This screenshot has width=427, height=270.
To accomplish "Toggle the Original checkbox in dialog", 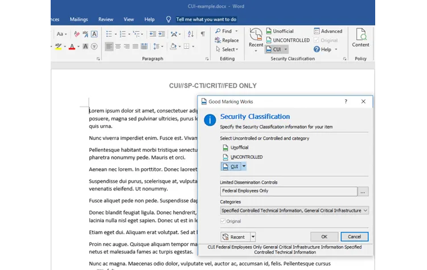I will point(223,221).
